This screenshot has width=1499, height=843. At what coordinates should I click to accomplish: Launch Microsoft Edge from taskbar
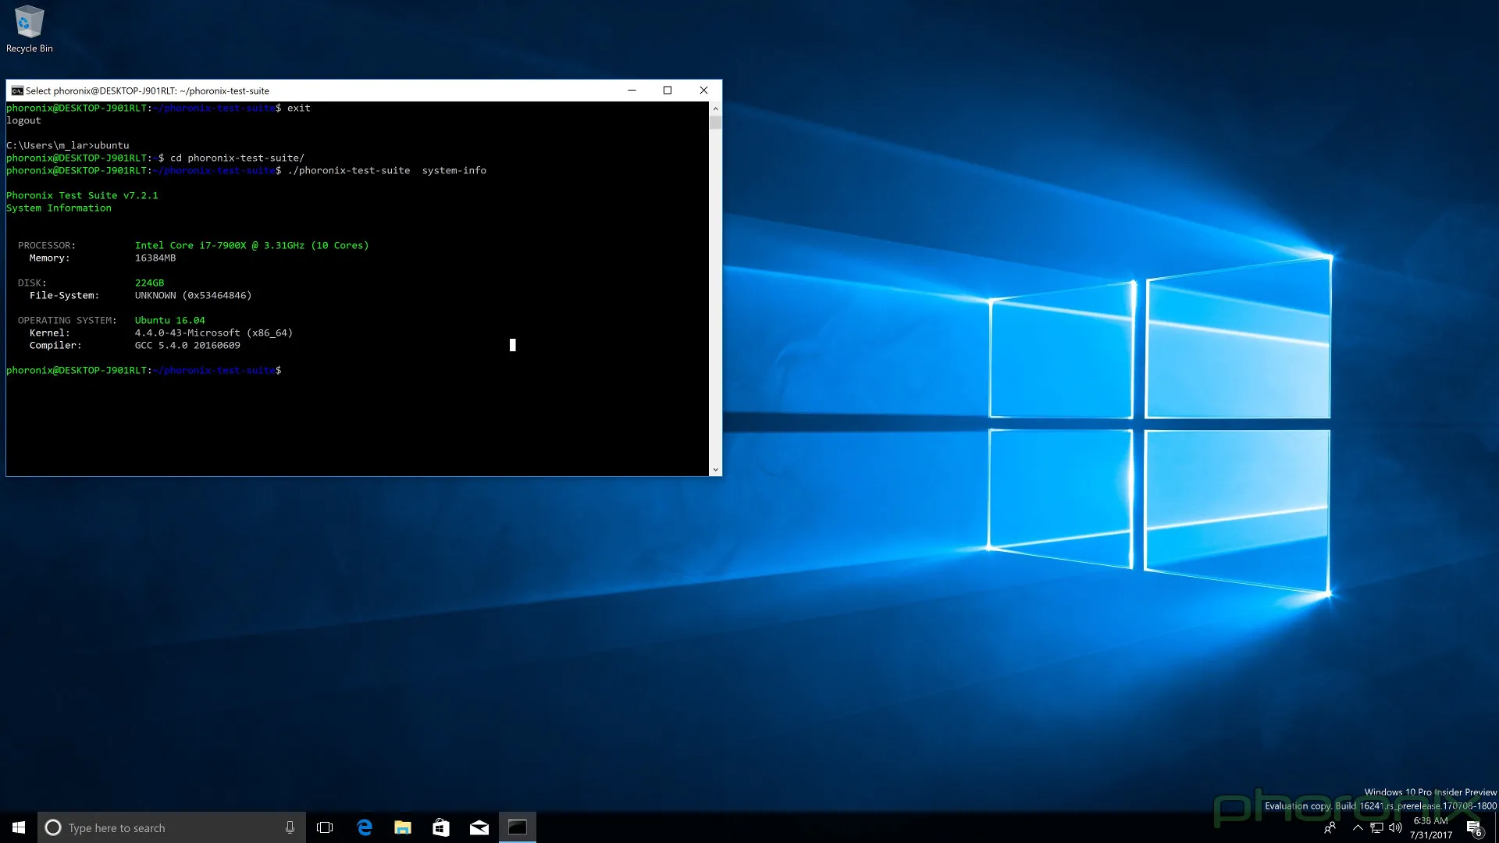pos(364,827)
